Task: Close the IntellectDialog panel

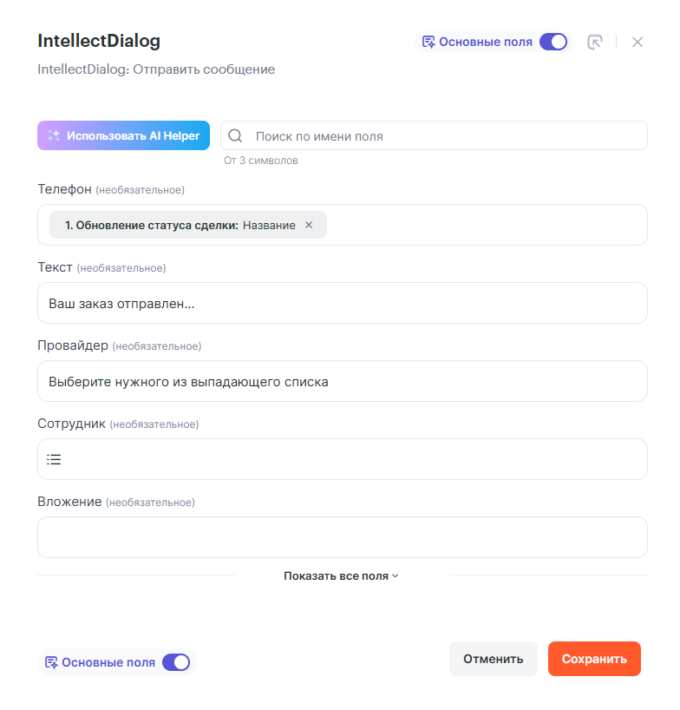Action: coord(637,42)
